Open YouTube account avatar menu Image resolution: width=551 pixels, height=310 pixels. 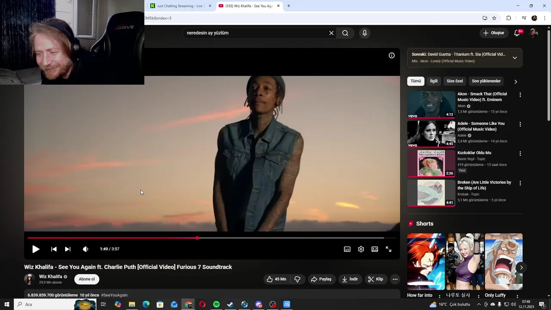pyautogui.click(x=533, y=33)
